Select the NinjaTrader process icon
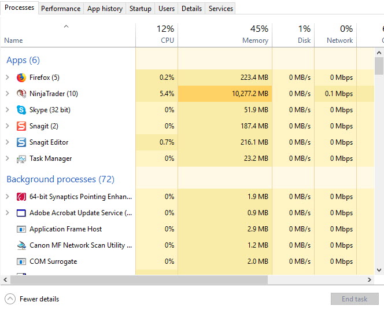 click(21, 94)
